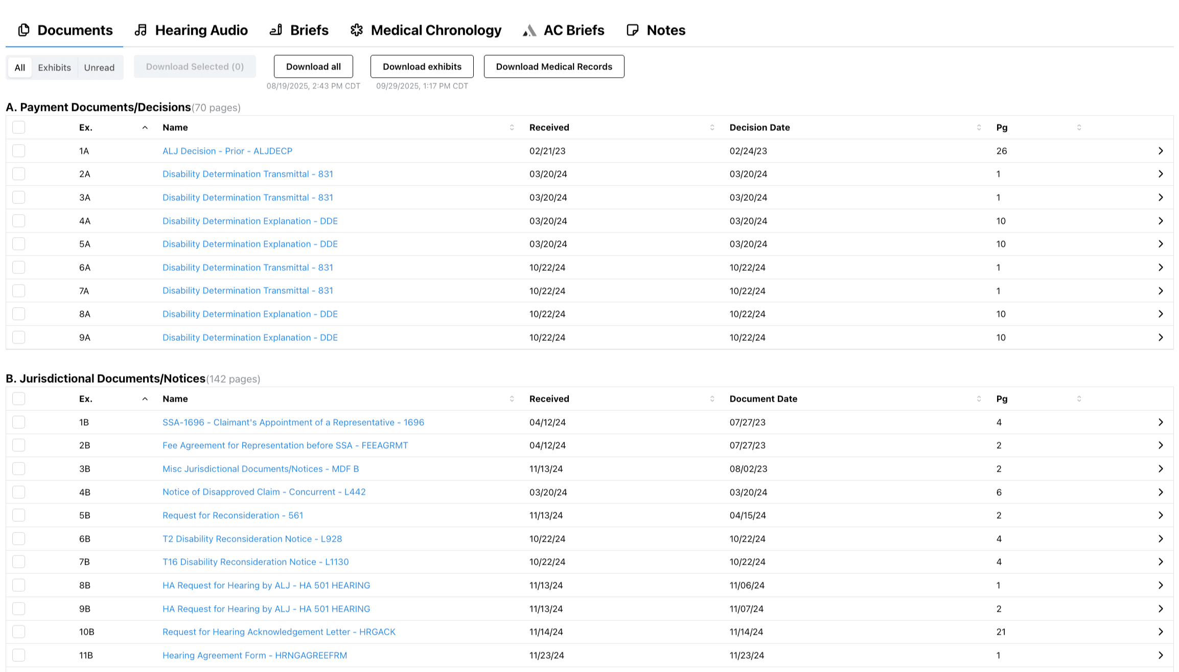The height and width of the screenshot is (672, 1179).
Task: Check the checkbox for exhibit 4A
Action: pyautogui.click(x=18, y=221)
